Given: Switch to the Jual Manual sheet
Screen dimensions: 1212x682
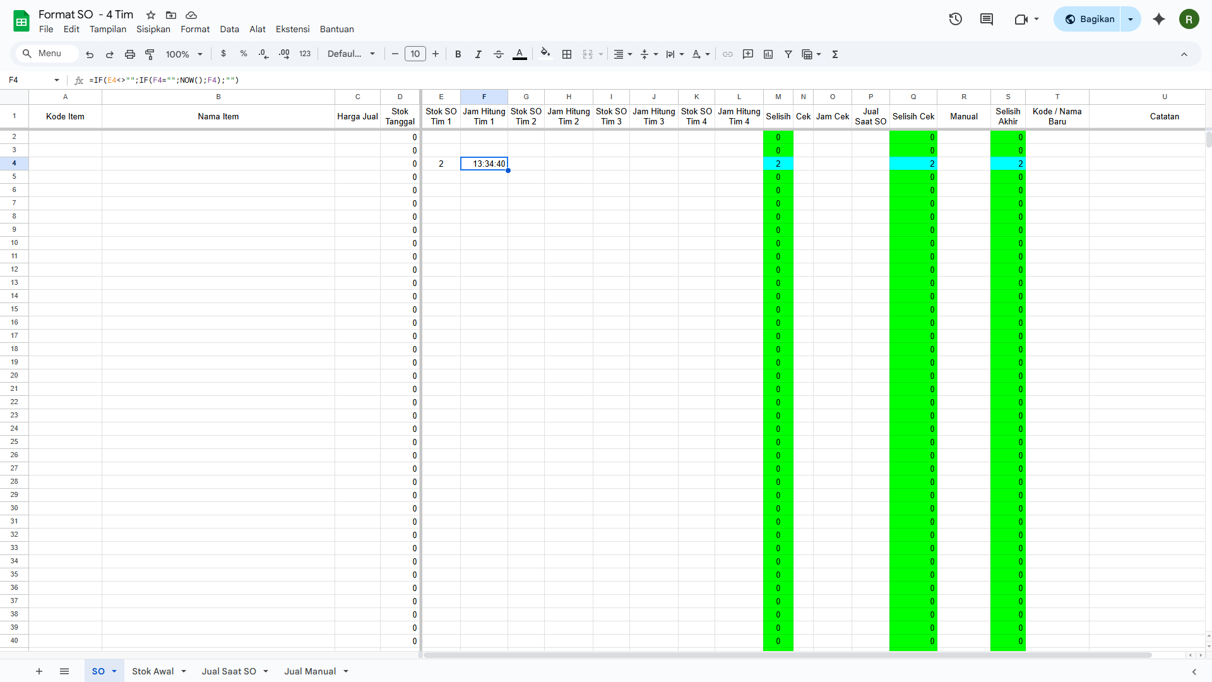Looking at the screenshot, I should click(x=310, y=671).
